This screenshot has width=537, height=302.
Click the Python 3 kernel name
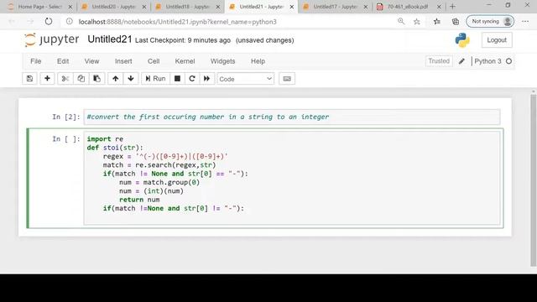click(x=487, y=61)
